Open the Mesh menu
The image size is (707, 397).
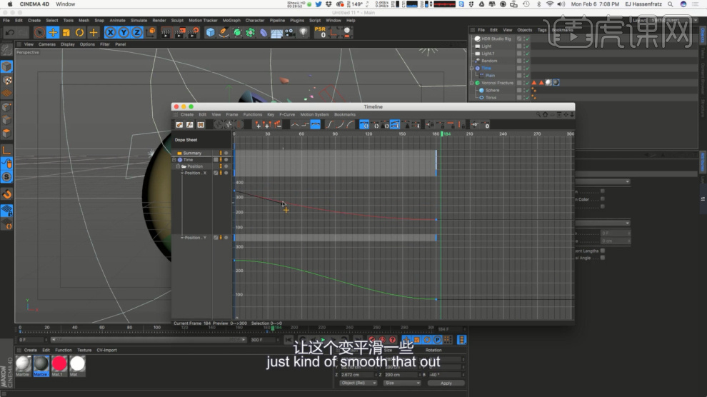84,20
